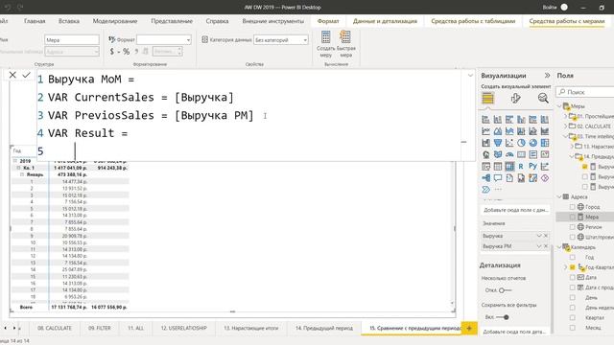The height and width of the screenshot is (345, 614).
Task: Toggle the Сохранить все фильтры switch
Action: [503, 317]
